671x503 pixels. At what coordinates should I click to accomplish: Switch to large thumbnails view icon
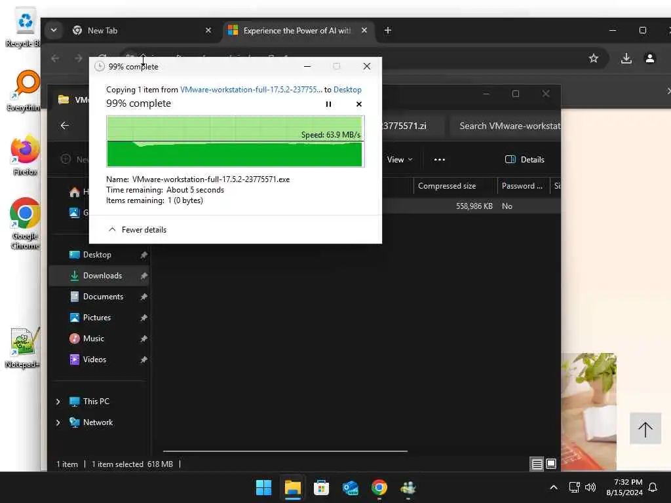click(551, 464)
